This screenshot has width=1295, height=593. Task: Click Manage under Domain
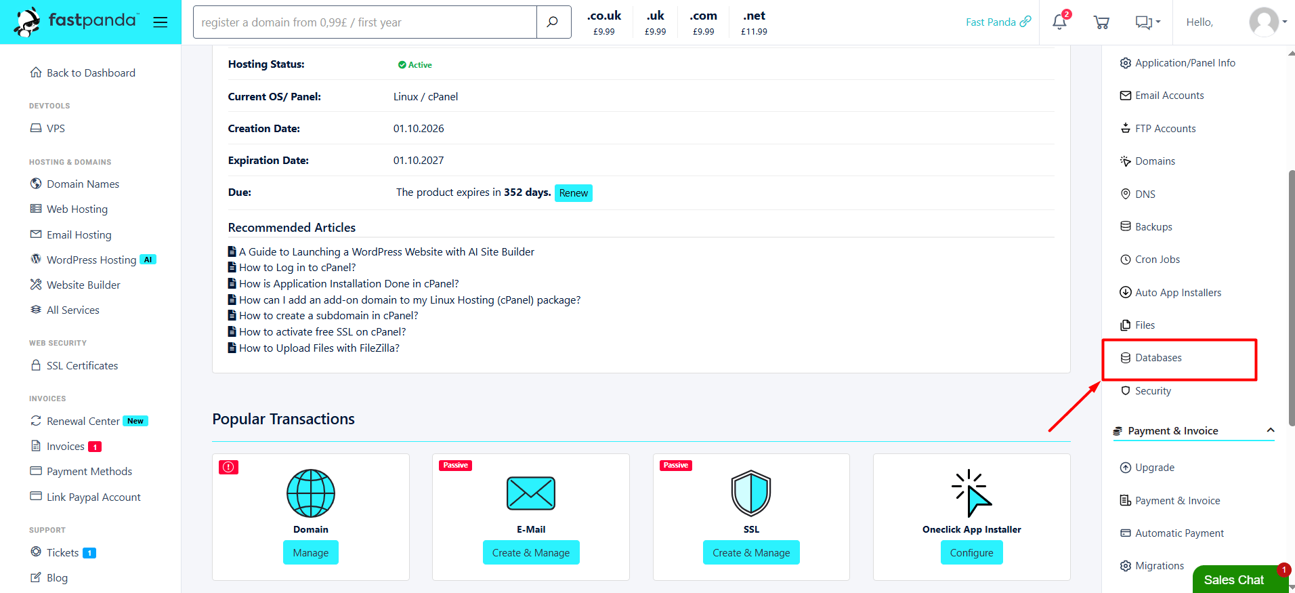[311, 552]
